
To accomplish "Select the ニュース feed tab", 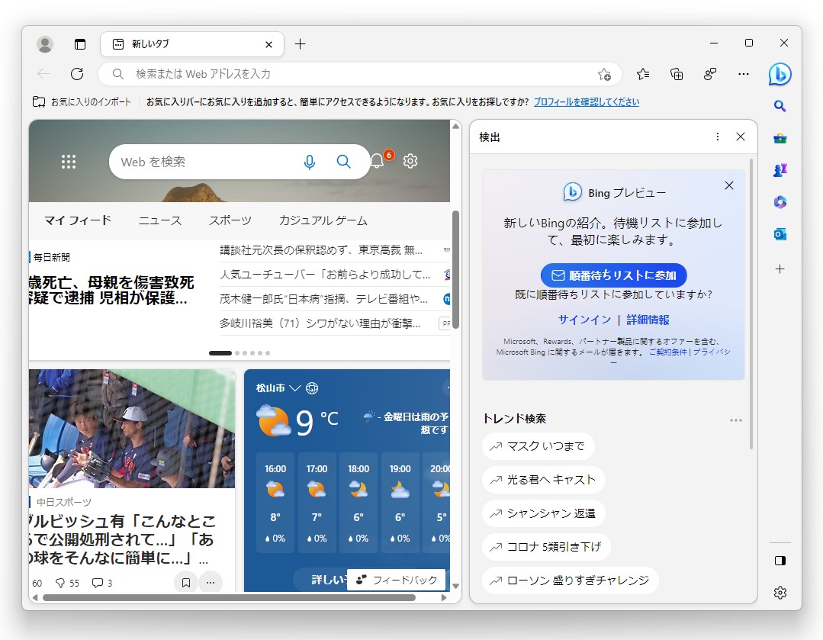I will [x=159, y=220].
